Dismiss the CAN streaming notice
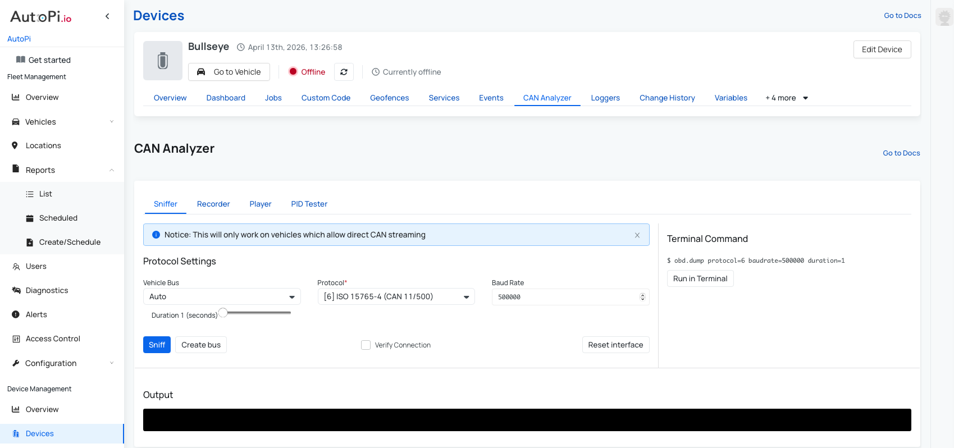954x448 pixels. (x=637, y=235)
